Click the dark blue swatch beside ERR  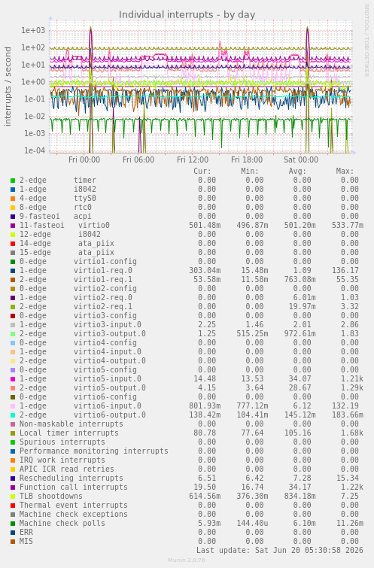pyautogui.click(x=13, y=533)
